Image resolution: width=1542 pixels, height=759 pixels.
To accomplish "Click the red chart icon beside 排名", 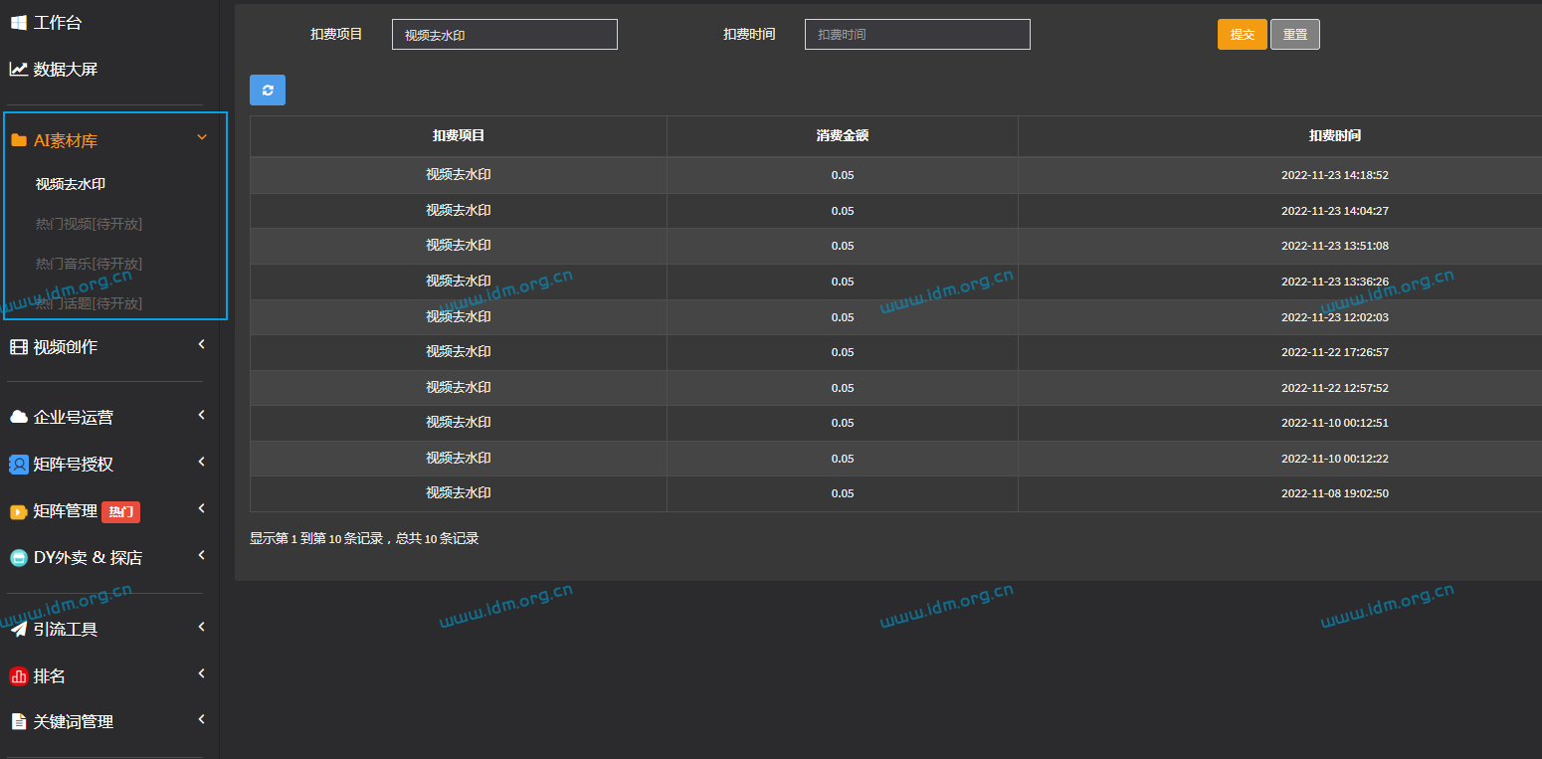I will (x=19, y=676).
